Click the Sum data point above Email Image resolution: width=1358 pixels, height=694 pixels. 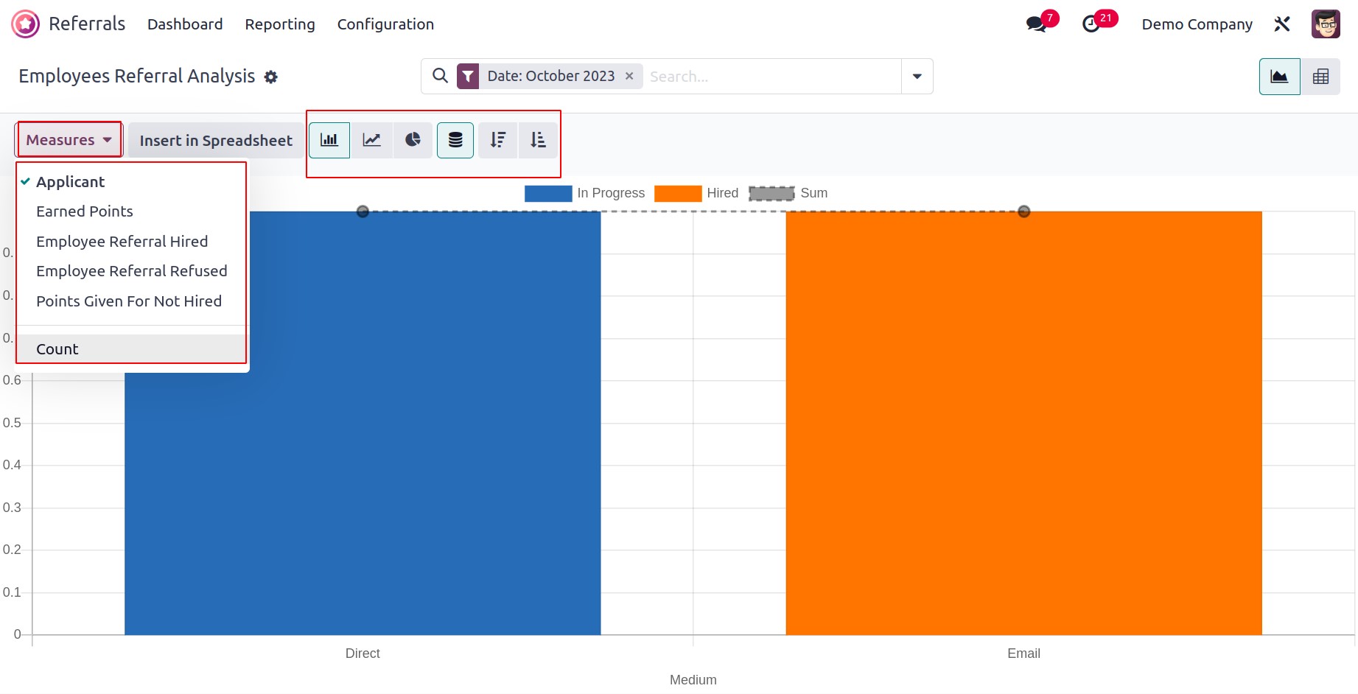(x=1023, y=211)
